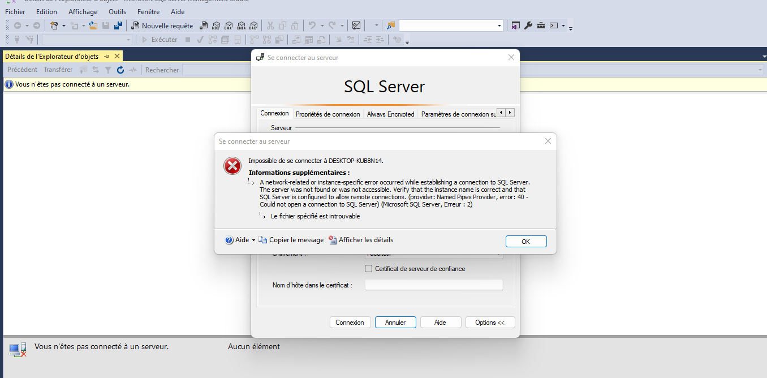This screenshot has width=767, height=378.
Task: Open the Rechercher field dropdown arrow
Action: 760,70
